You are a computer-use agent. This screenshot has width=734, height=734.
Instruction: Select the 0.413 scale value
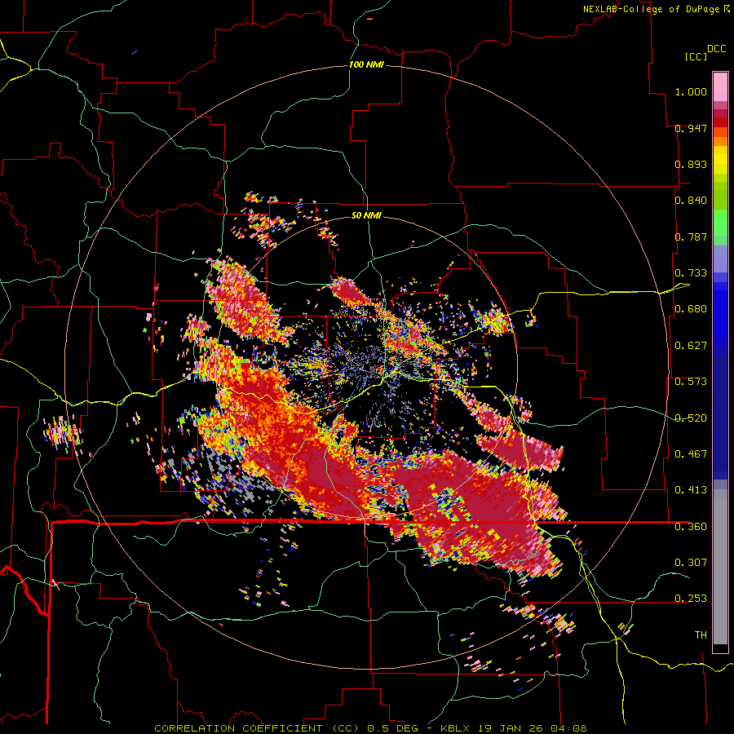[691, 489]
